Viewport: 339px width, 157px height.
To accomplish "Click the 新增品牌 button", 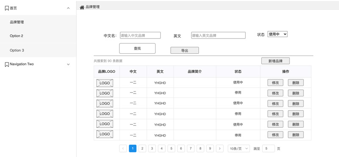I will pos(275,61).
